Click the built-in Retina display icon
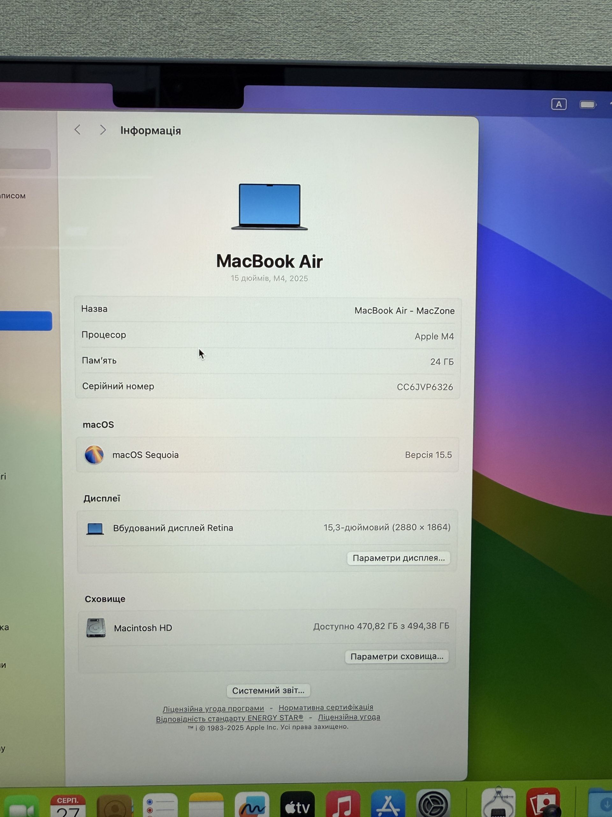Viewport: 612px width, 817px height. point(95,528)
